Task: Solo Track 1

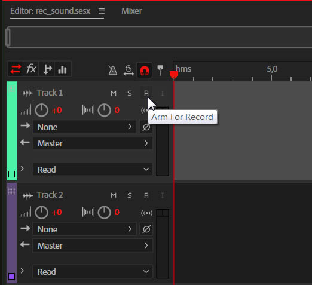Action: (130, 93)
